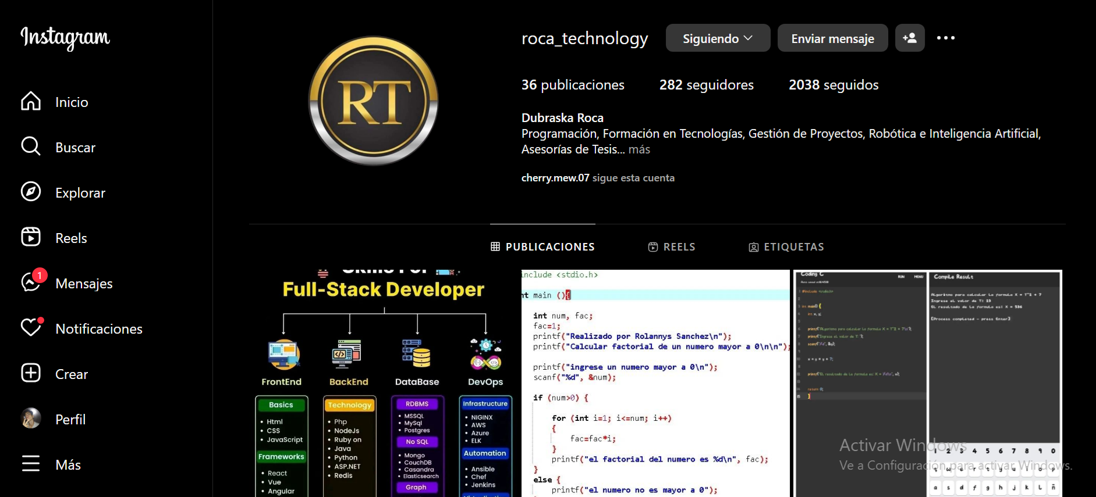Click the Reels tab icon
The width and height of the screenshot is (1096, 497).
[x=653, y=247]
